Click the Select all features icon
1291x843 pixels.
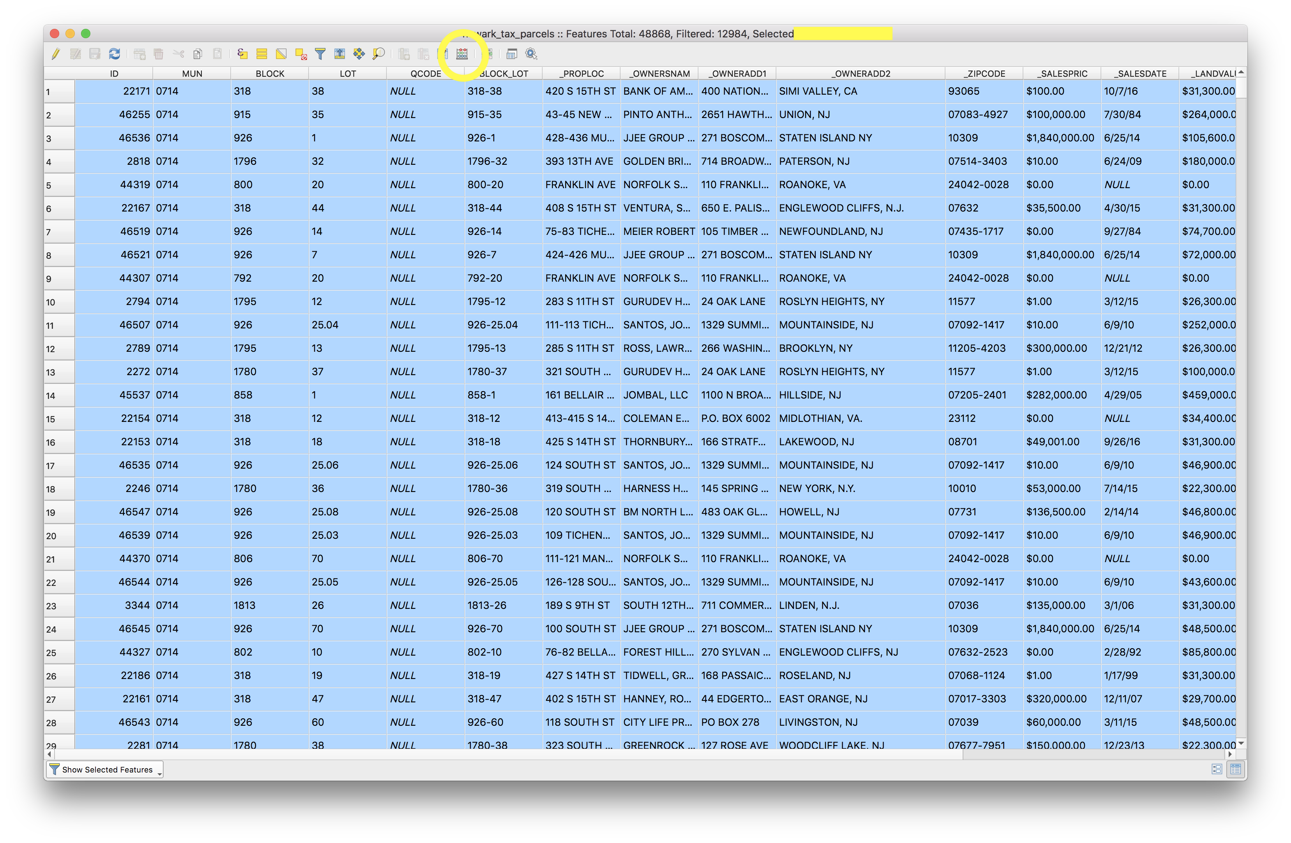pos(262,54)
